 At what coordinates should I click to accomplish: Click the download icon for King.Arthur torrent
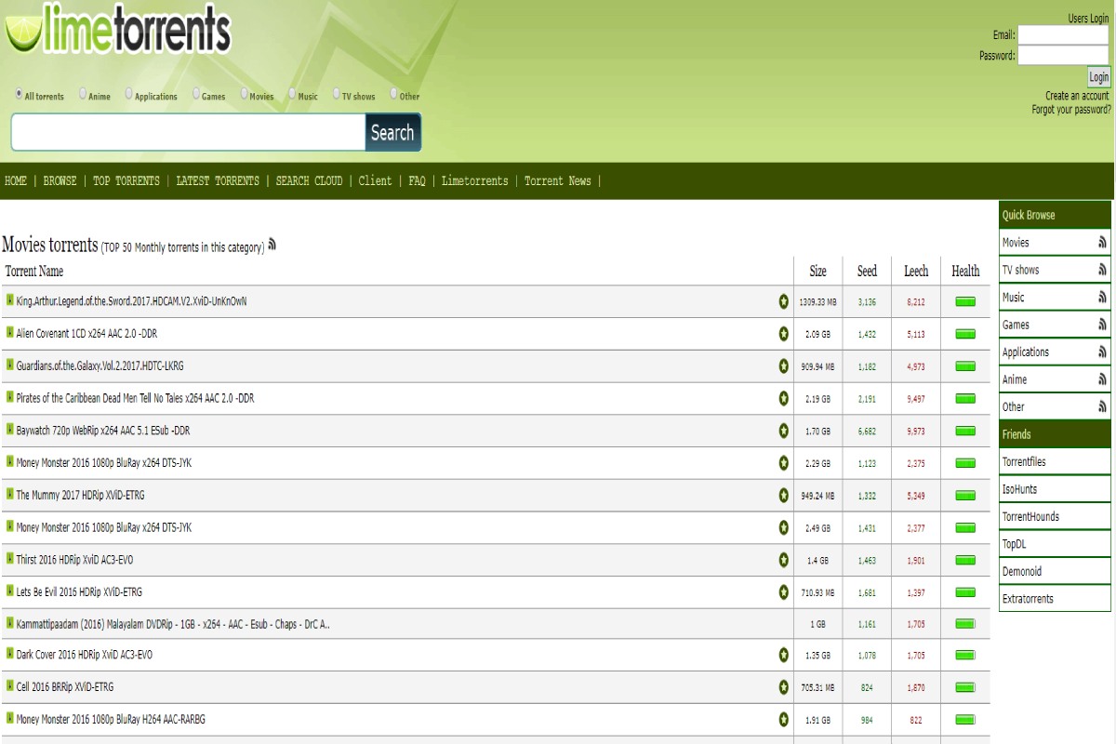pos(9,300)
